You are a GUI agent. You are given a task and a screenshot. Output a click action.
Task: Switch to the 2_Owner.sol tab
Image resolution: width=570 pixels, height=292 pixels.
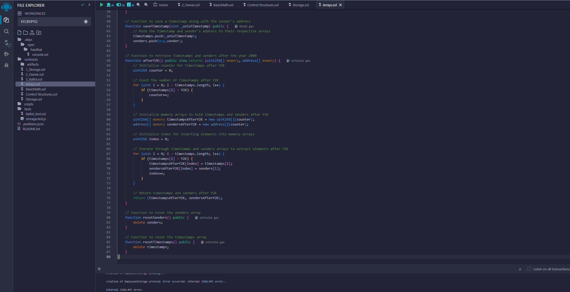coord(189,5)
